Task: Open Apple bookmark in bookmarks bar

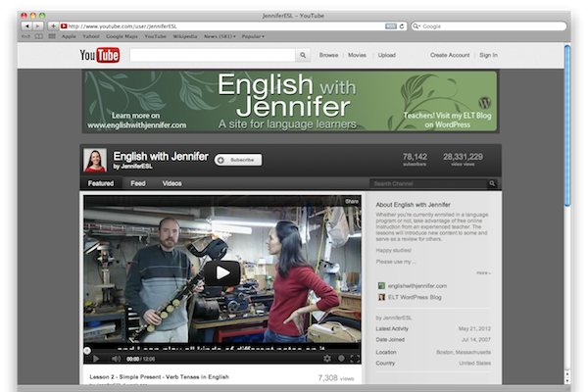Action: (69, 36)
